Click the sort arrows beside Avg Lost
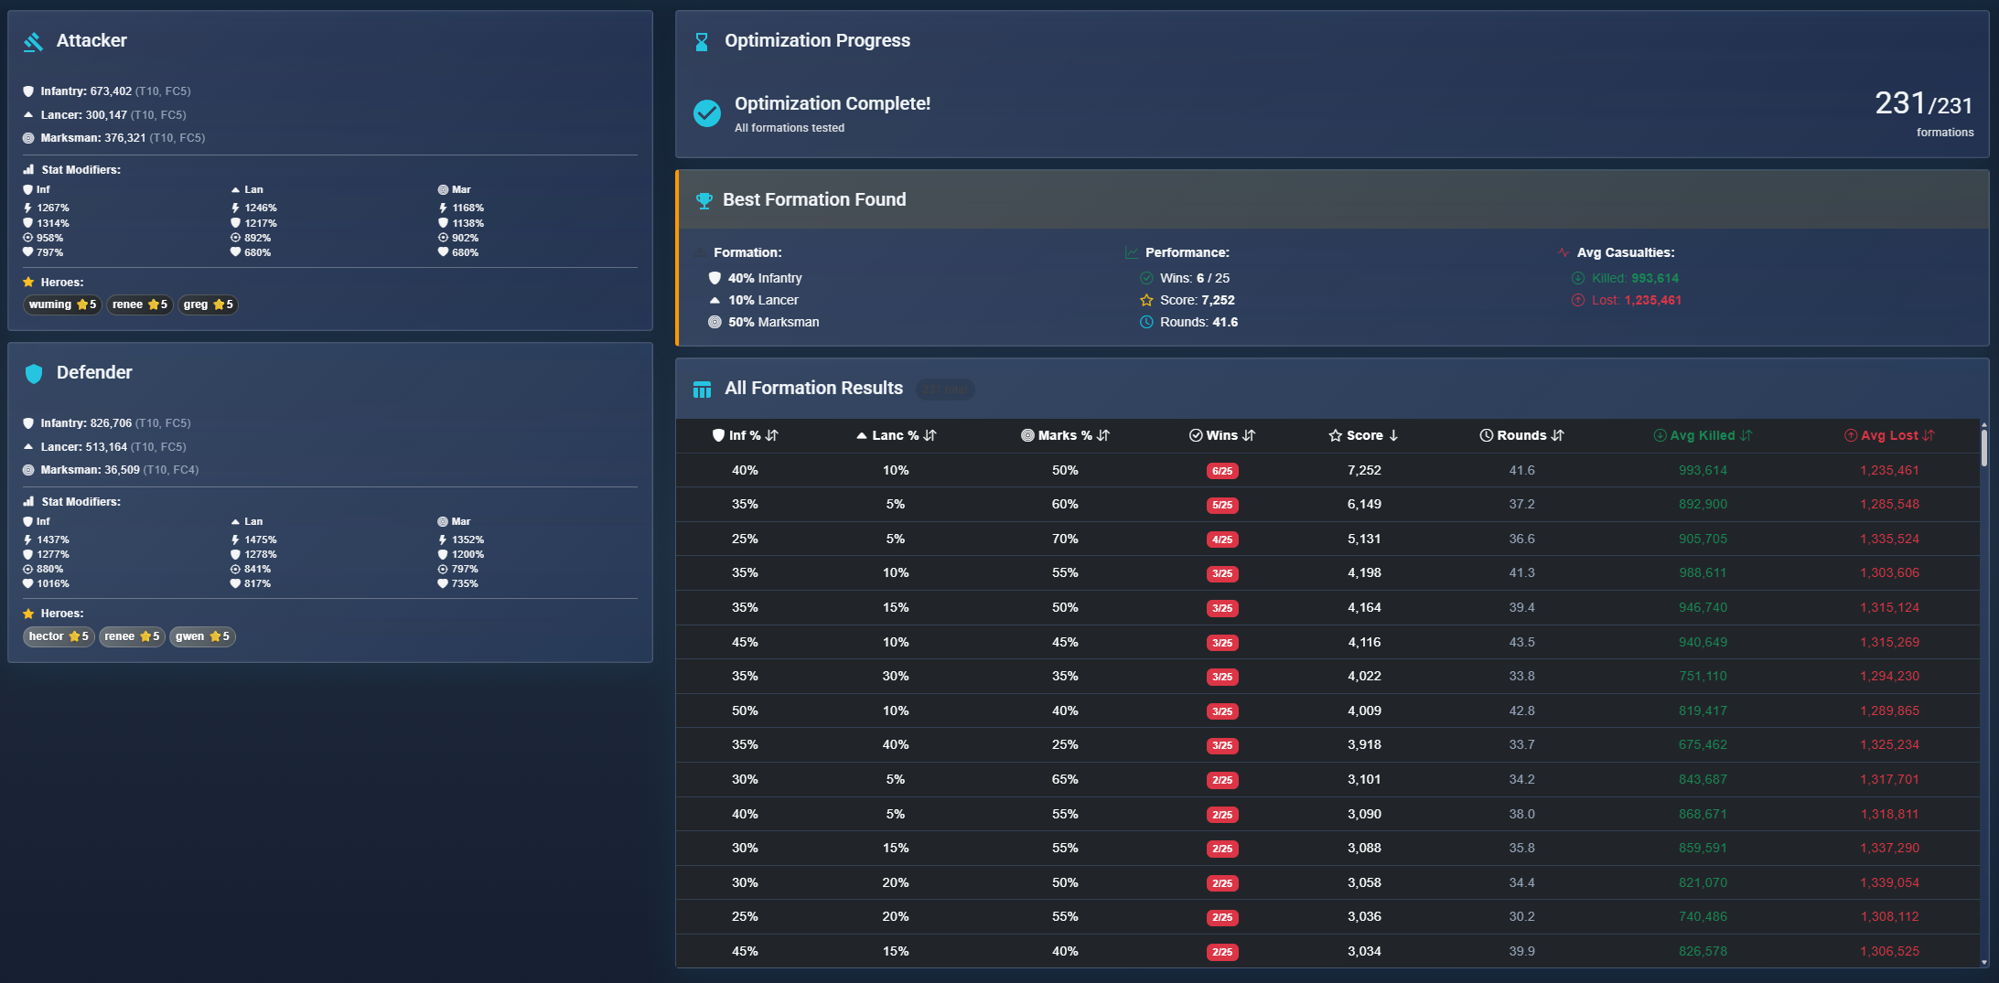The height and width of the screenshot is (983, 1999). tap(1929, 435)
